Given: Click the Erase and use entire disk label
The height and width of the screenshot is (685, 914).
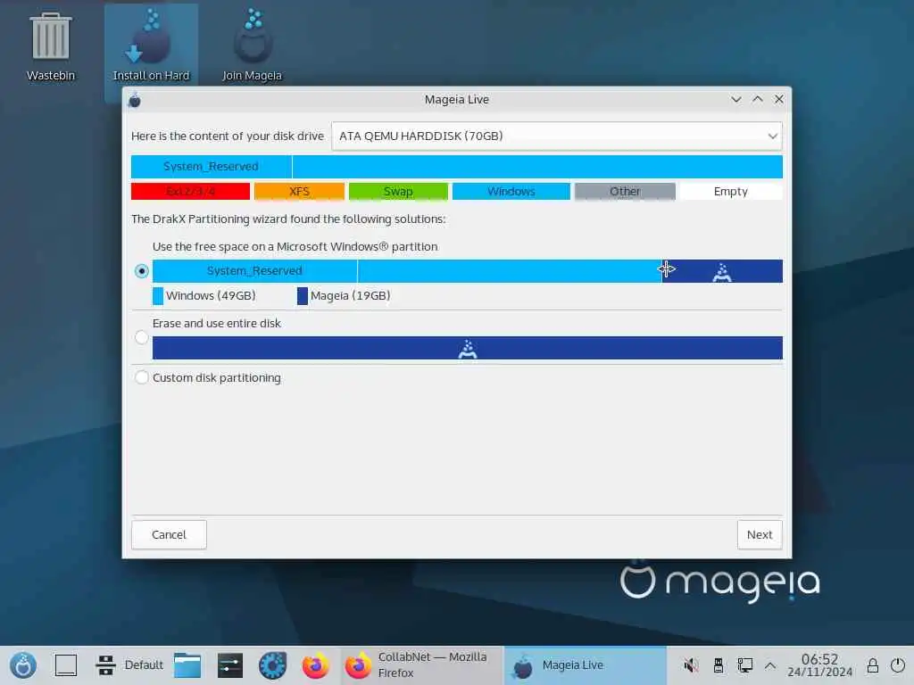Looking at the screenshot, I should click(x=217, y=323).
